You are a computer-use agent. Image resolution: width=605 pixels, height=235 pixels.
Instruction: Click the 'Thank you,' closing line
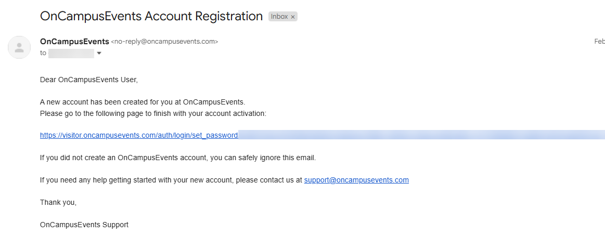tap(58, 202)
